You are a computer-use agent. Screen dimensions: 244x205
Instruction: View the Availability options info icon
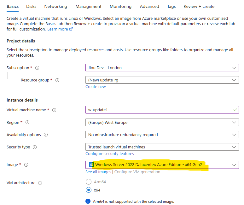[46, 135]
